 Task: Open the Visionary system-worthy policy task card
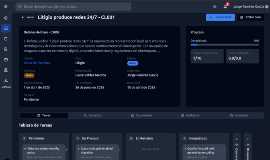click(x=44, y=152)
